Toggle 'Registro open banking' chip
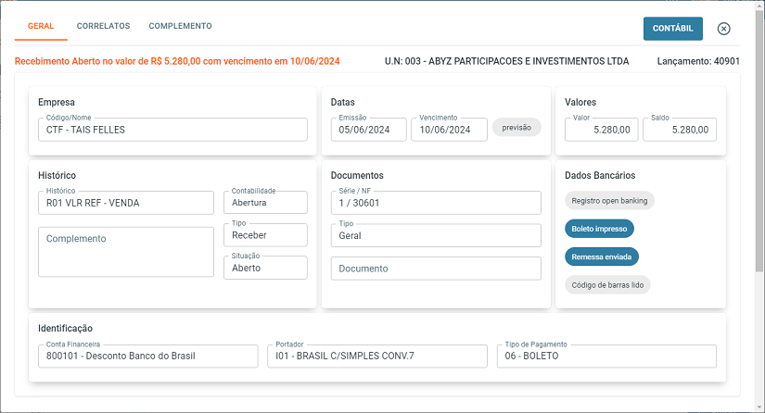The image size is (765, 413). coord(609,200)
